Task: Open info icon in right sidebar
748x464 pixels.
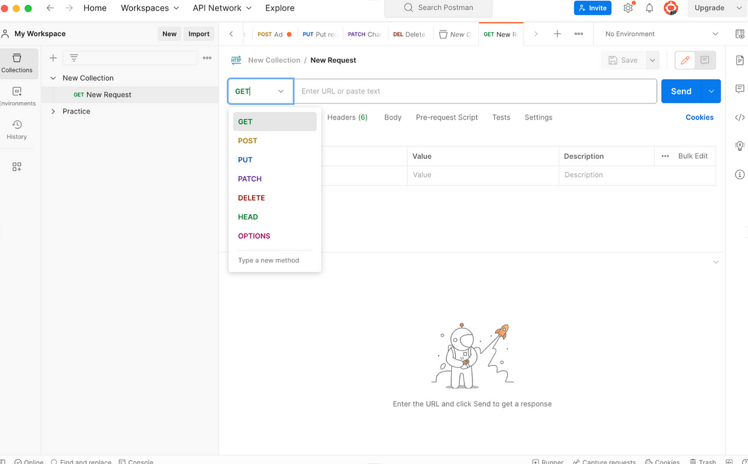Action: [x=740, y=174]
